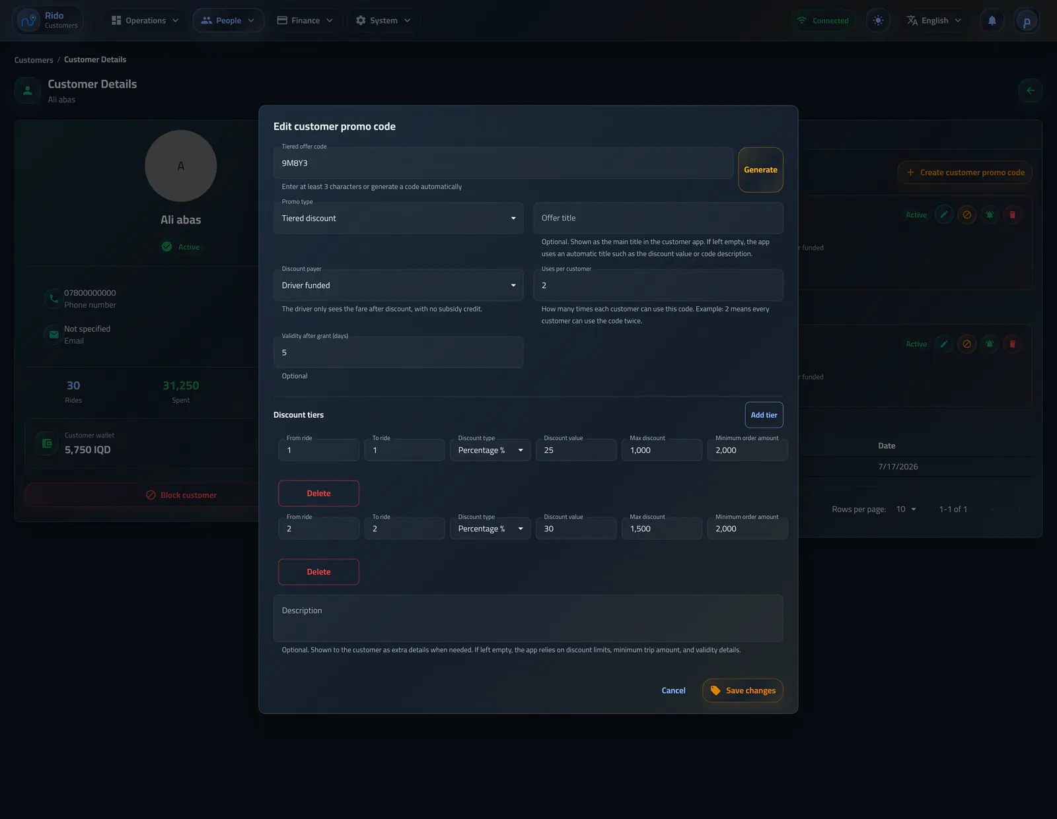Focus the Offer title field

click(658, 218)
